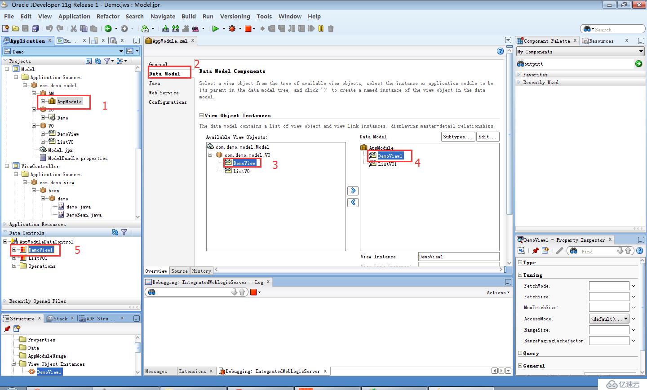Screen dimensions: 647x390
Task: Expand the Operations data control node
Action: pyautogui.click(x=14, y=266)
